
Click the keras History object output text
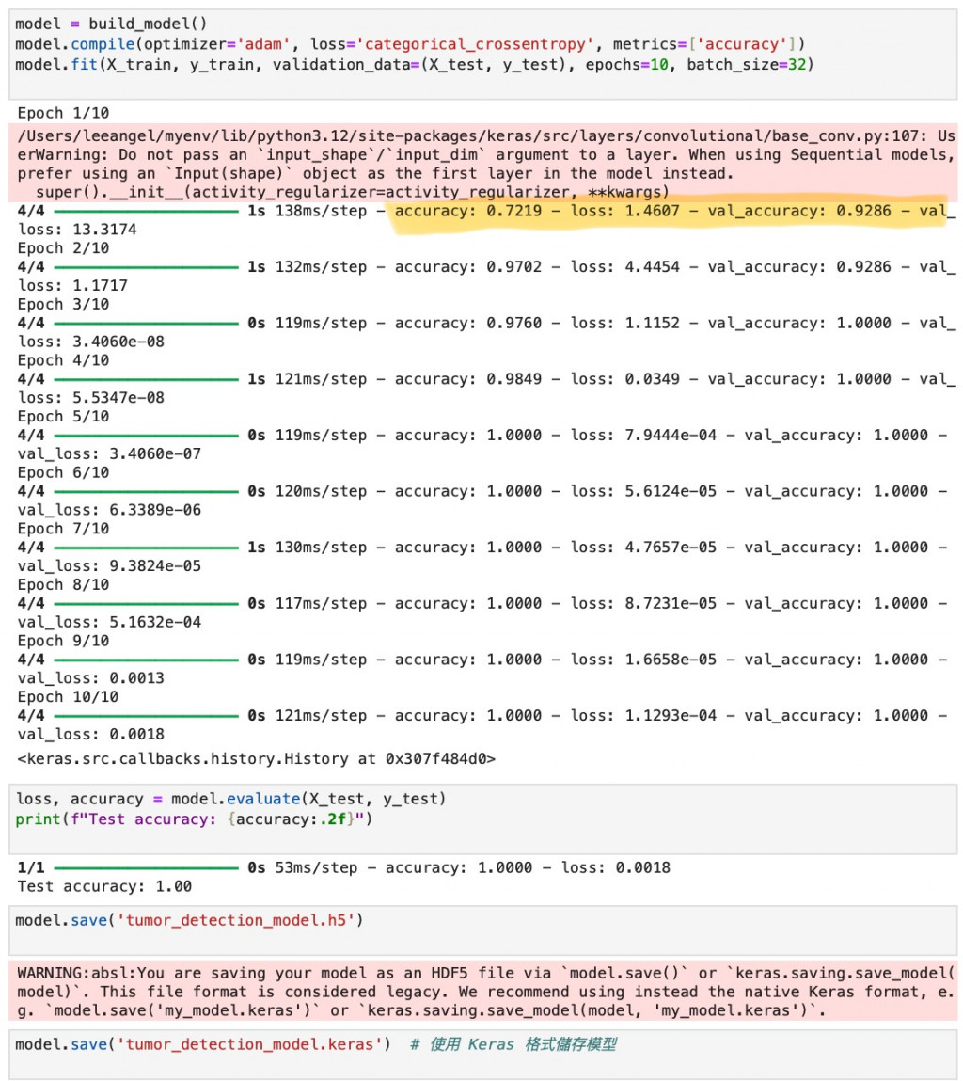(257, 759)
